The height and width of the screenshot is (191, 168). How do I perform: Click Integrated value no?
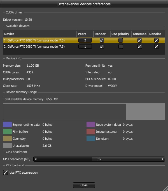pyautogui.click(x=110, y=72)
